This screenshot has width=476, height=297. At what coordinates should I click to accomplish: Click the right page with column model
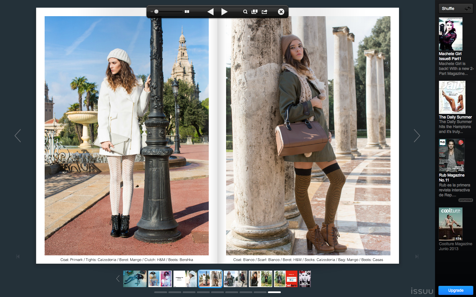pyautogui.click(x=308, y=136)
